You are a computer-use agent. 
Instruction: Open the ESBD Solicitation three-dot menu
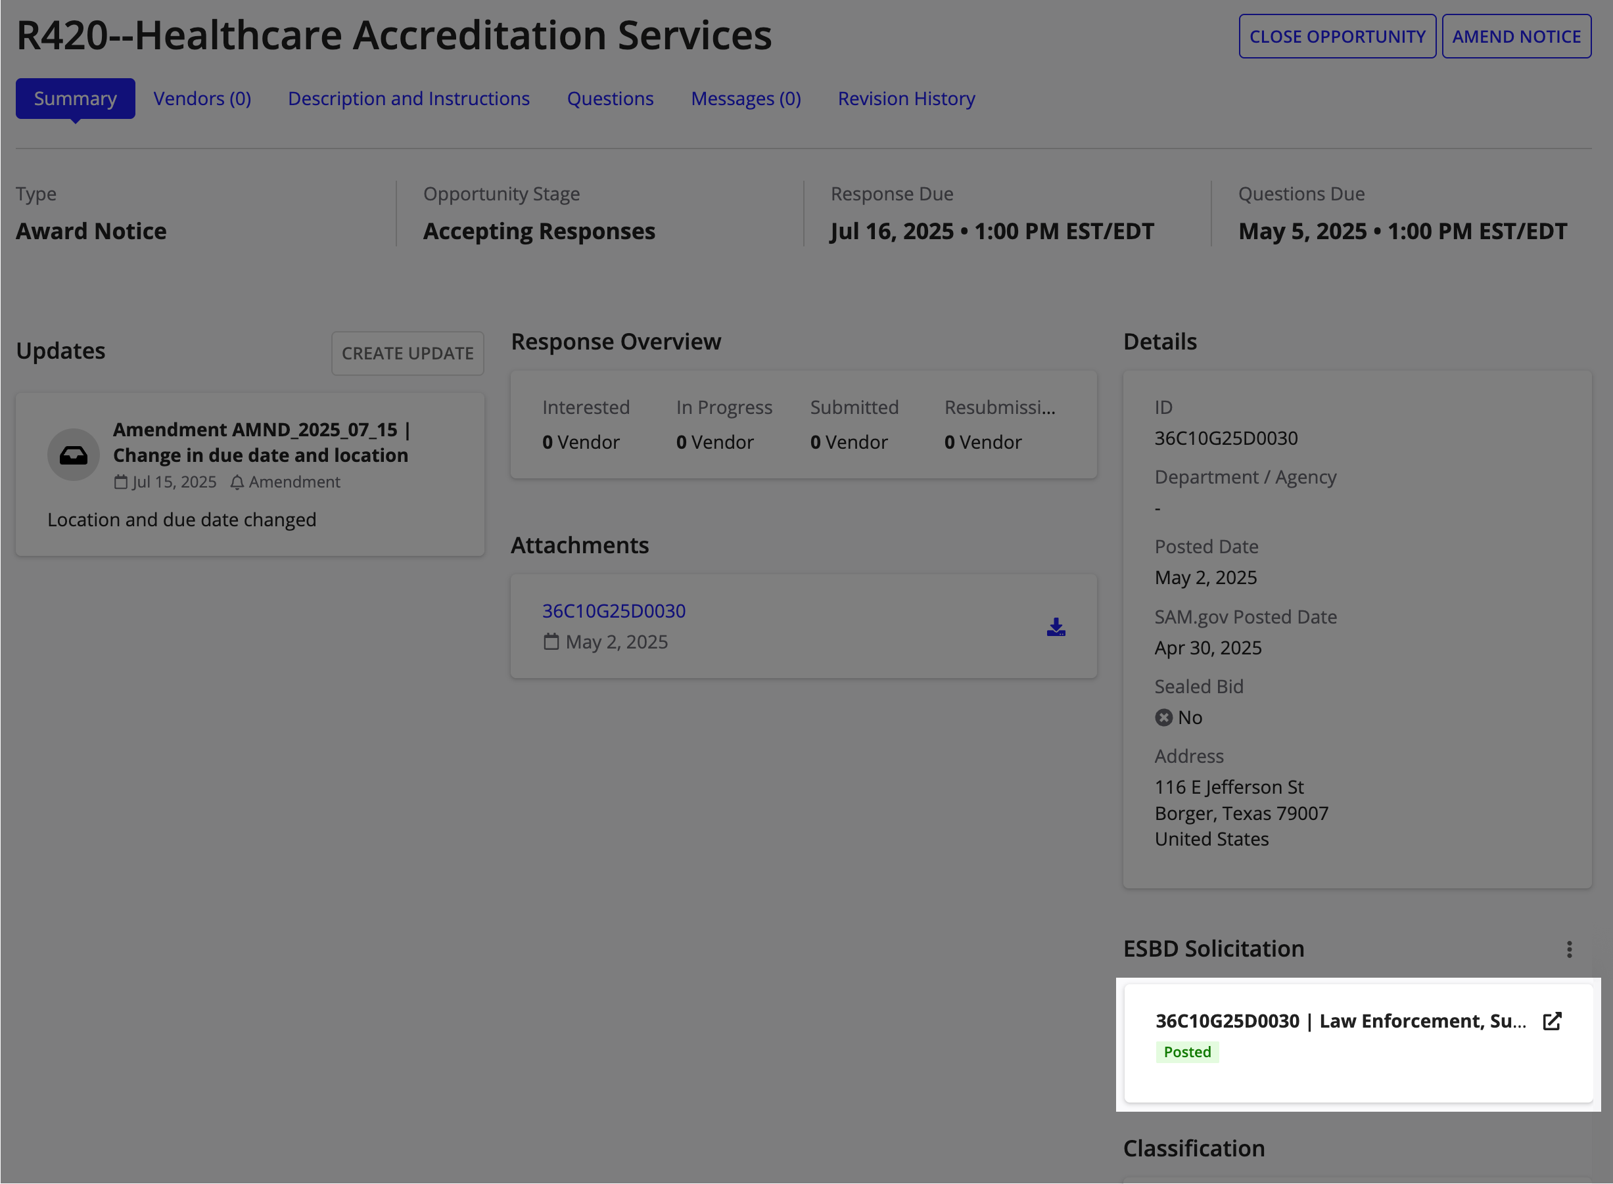pos(1569,949)
